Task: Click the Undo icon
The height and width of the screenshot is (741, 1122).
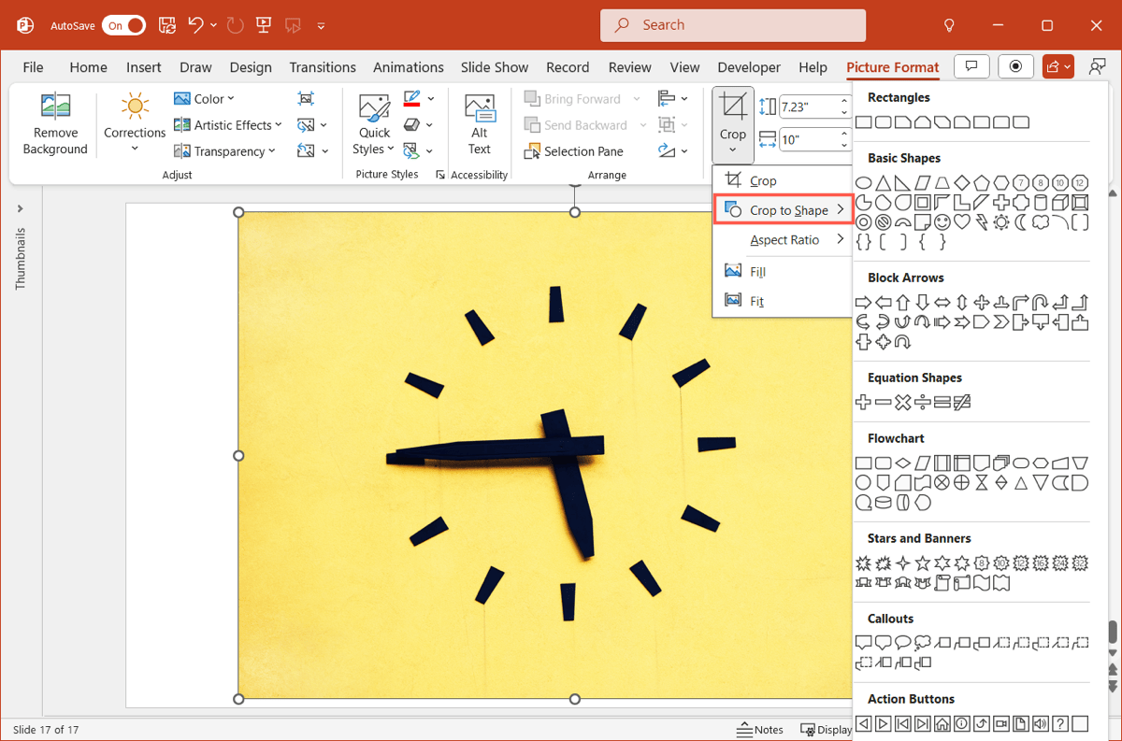Action: 196,25
